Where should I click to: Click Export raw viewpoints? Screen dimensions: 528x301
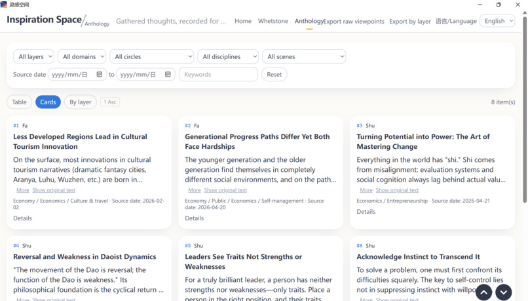[354, 21]
